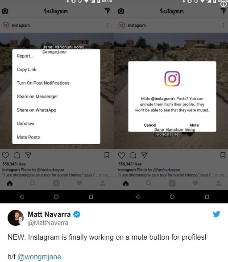This screenshot has height=262, width=228.
Task: Choose 'Copy Link' from the menu
Action: 27,70
